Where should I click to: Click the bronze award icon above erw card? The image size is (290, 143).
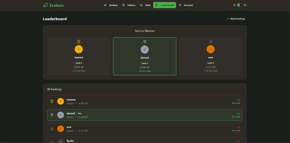[210, 41]
